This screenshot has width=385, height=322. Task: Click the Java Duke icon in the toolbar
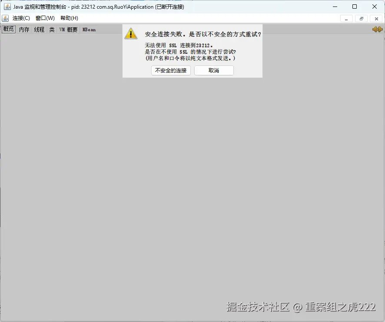pos(6,18)
